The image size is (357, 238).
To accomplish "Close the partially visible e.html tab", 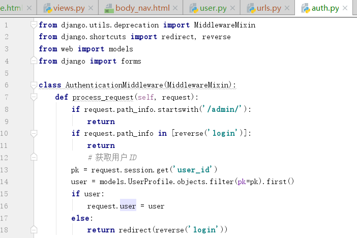I will [29, 8].
